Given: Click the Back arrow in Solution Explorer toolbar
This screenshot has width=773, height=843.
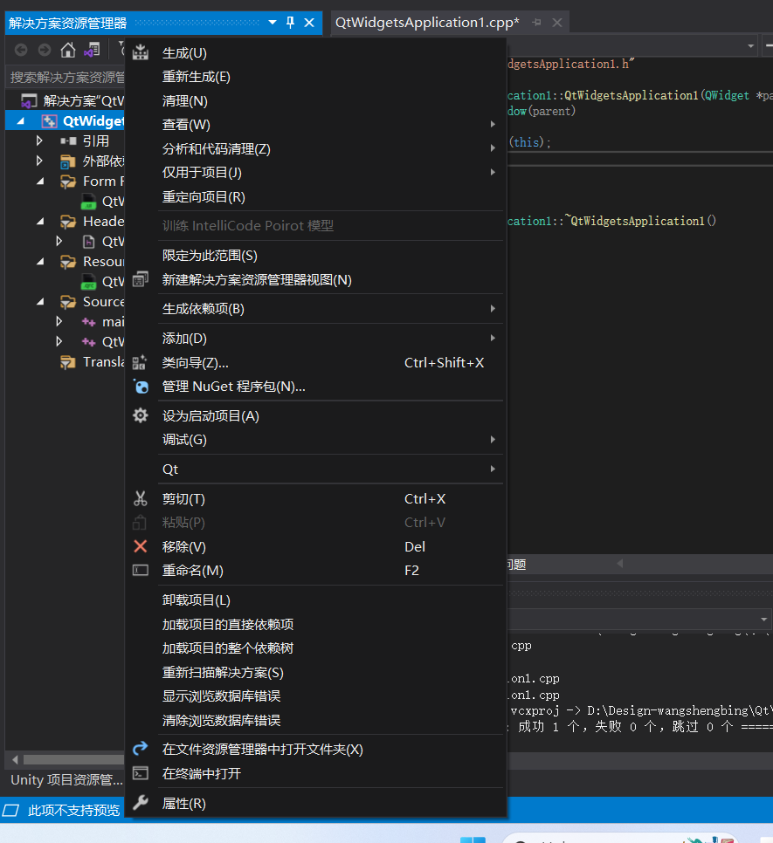Looking at the screenshot, I should pos(21,50).
